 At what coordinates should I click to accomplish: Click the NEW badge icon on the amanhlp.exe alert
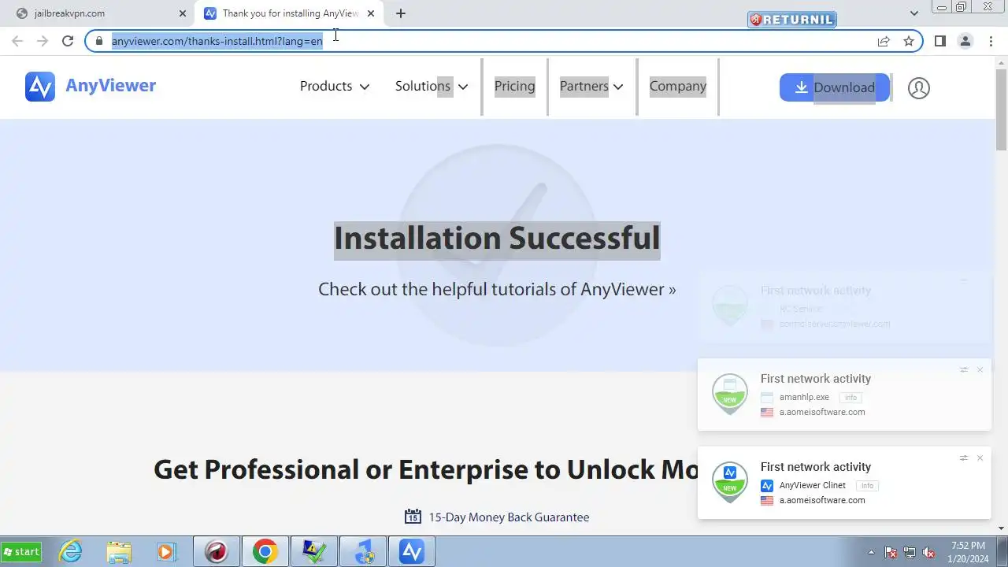coord(730,394)
